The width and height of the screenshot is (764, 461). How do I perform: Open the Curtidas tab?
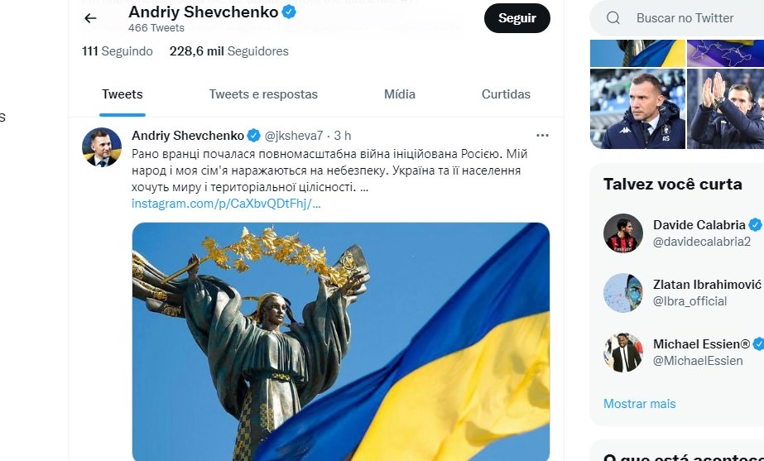coord(506,94)
